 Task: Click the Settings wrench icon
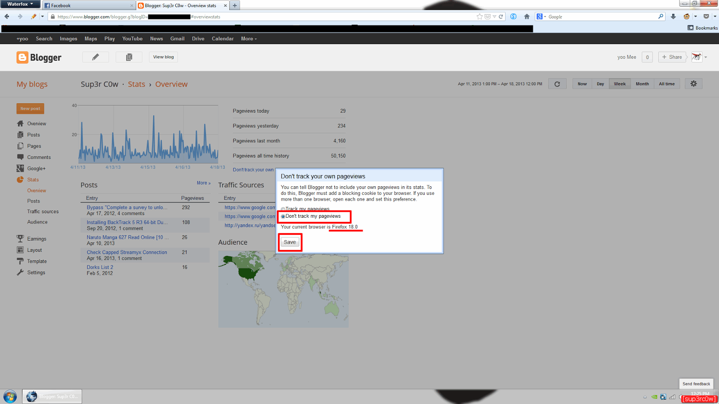(x=20, y=272)
